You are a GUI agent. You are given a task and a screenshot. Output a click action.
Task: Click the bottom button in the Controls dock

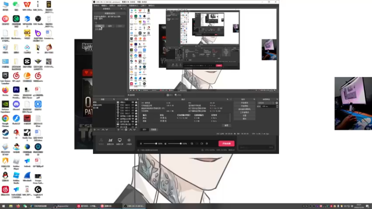(245, 119)
